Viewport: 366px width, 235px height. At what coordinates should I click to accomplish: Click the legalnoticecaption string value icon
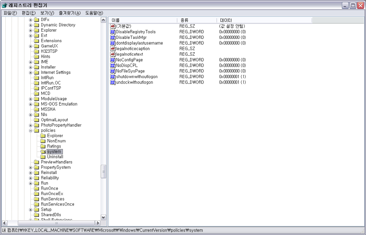coord(113,49)
